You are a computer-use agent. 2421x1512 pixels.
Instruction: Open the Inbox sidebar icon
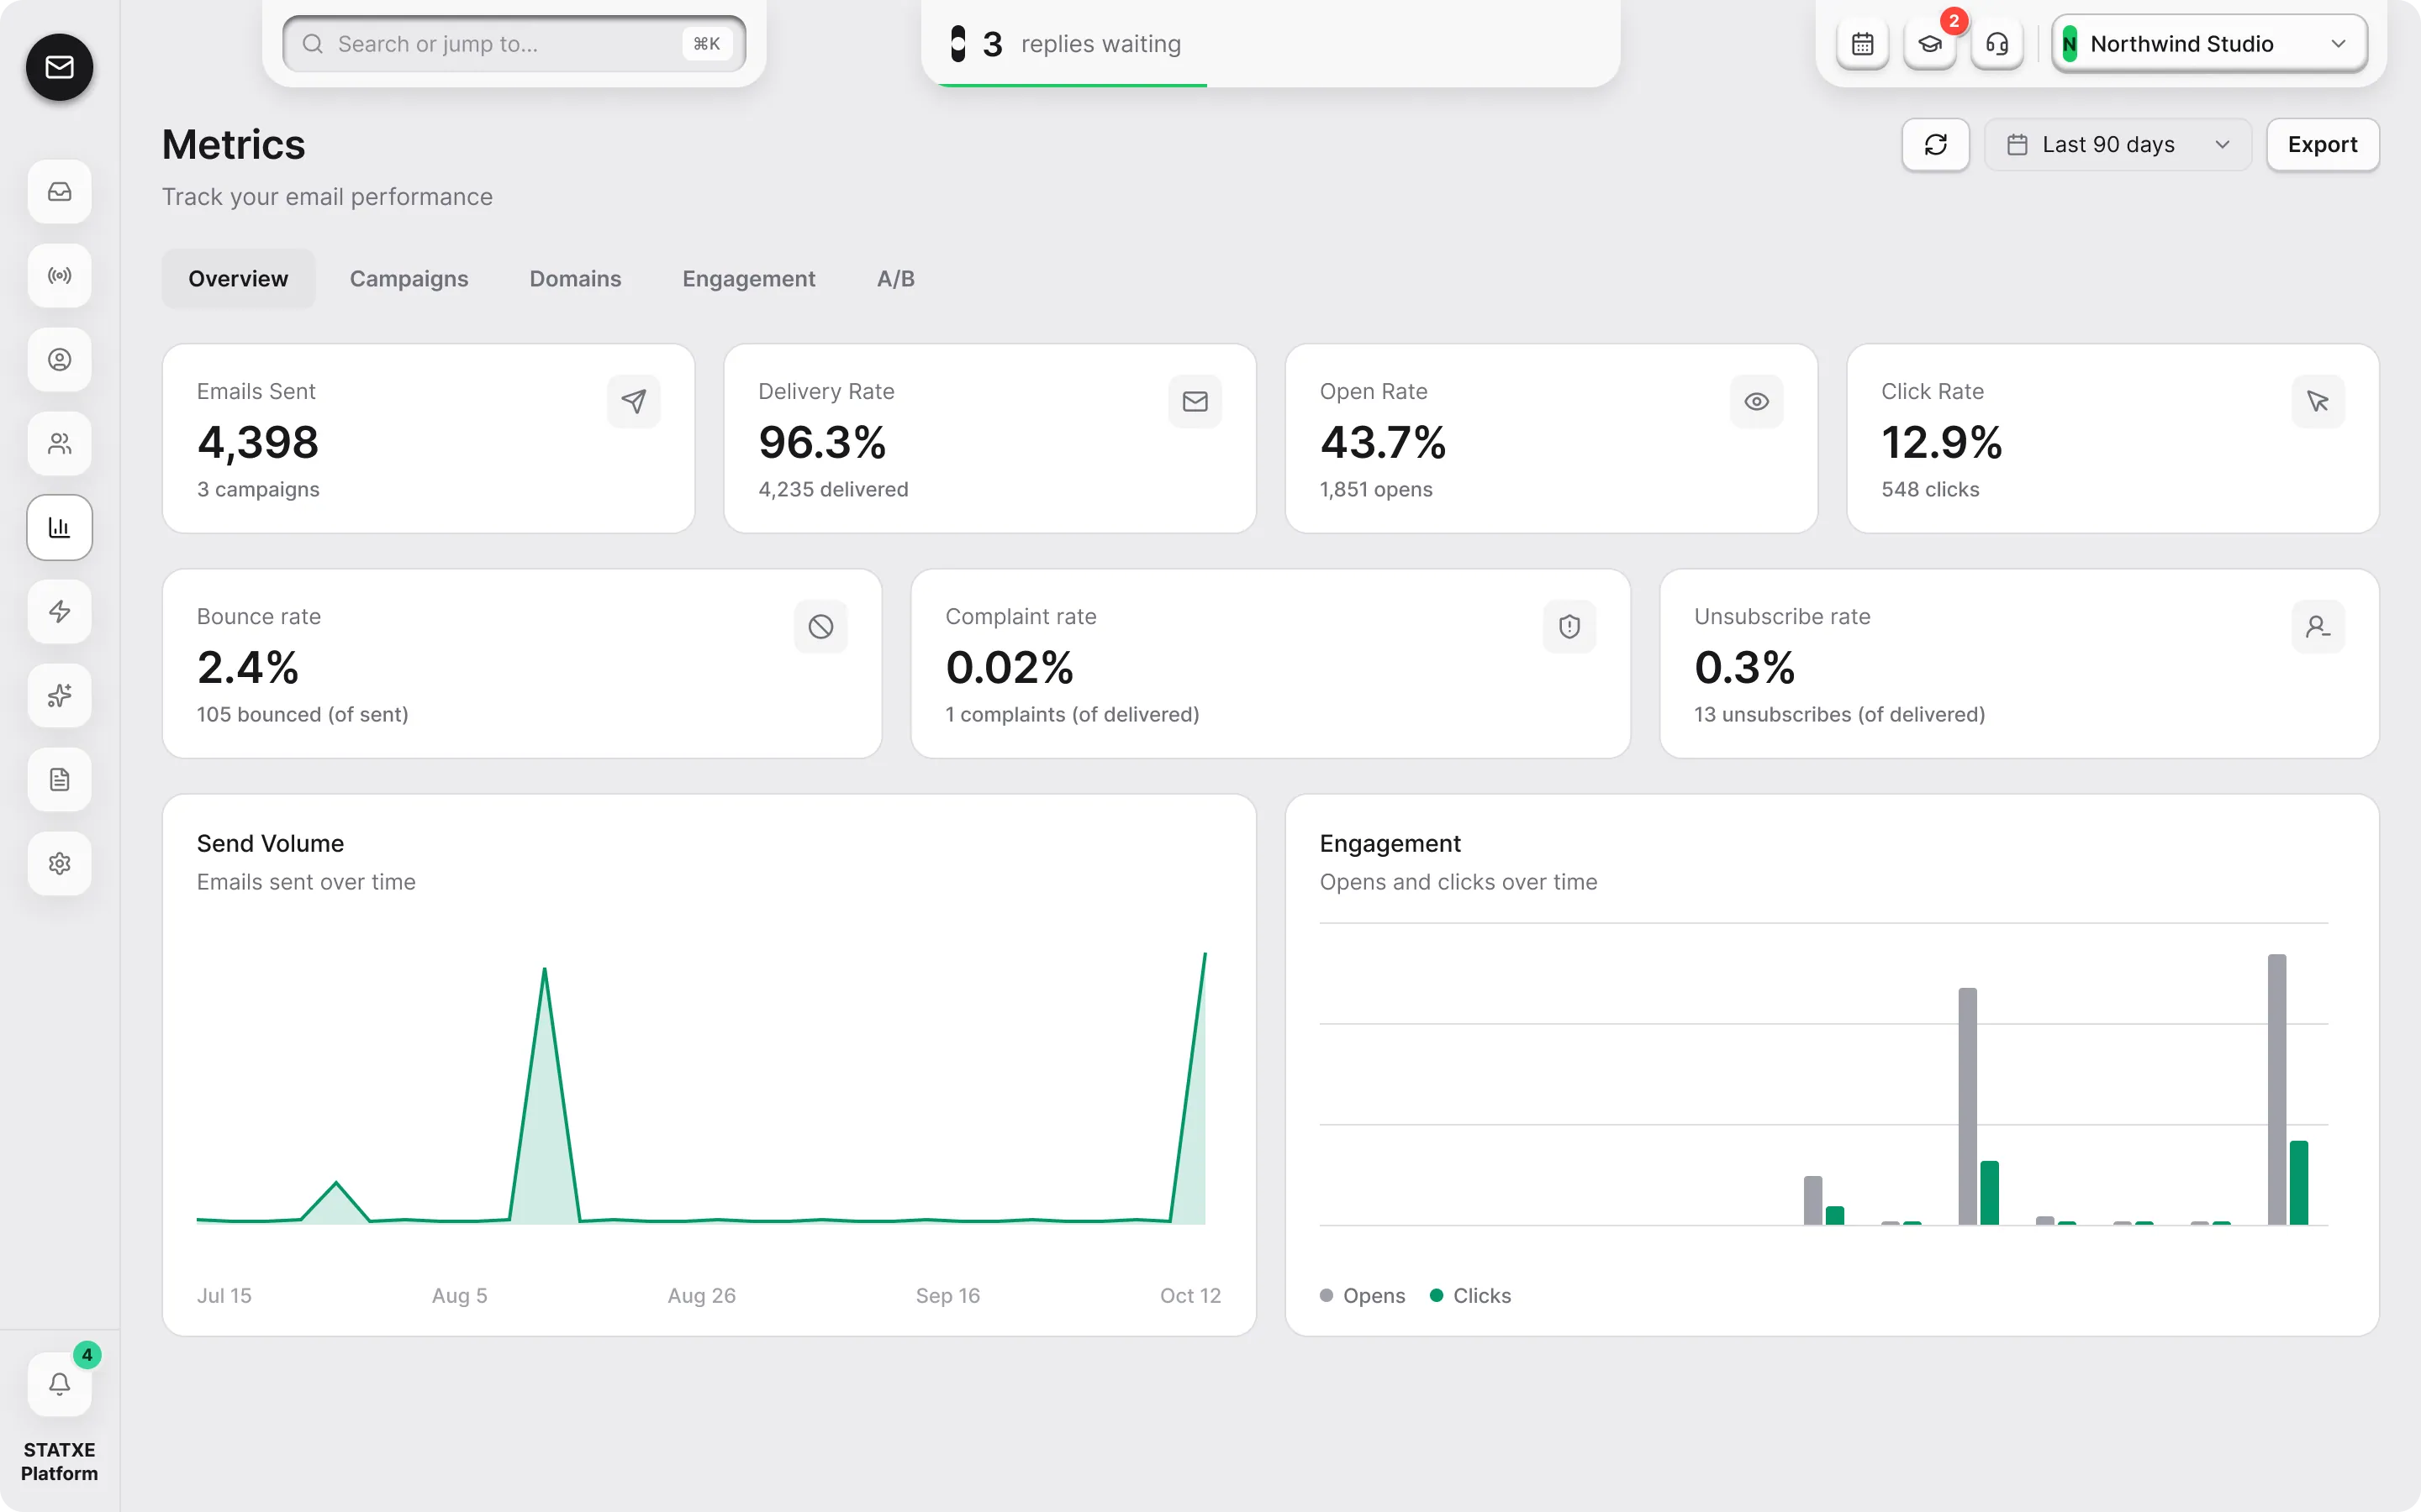click(59, 191)
